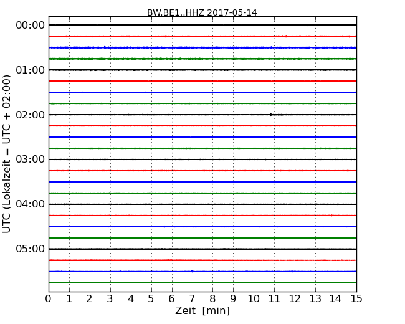The image size is (405, 324).
Task: Select x-axis tick label 6
Action: [171, 299]
